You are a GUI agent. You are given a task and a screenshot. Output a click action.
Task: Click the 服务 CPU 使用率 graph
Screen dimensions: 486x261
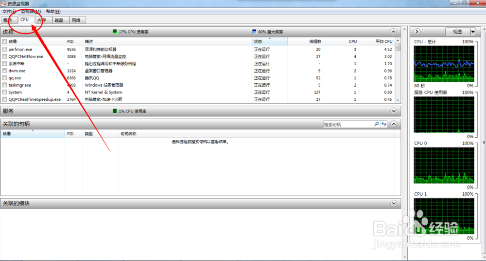[444, 114]
